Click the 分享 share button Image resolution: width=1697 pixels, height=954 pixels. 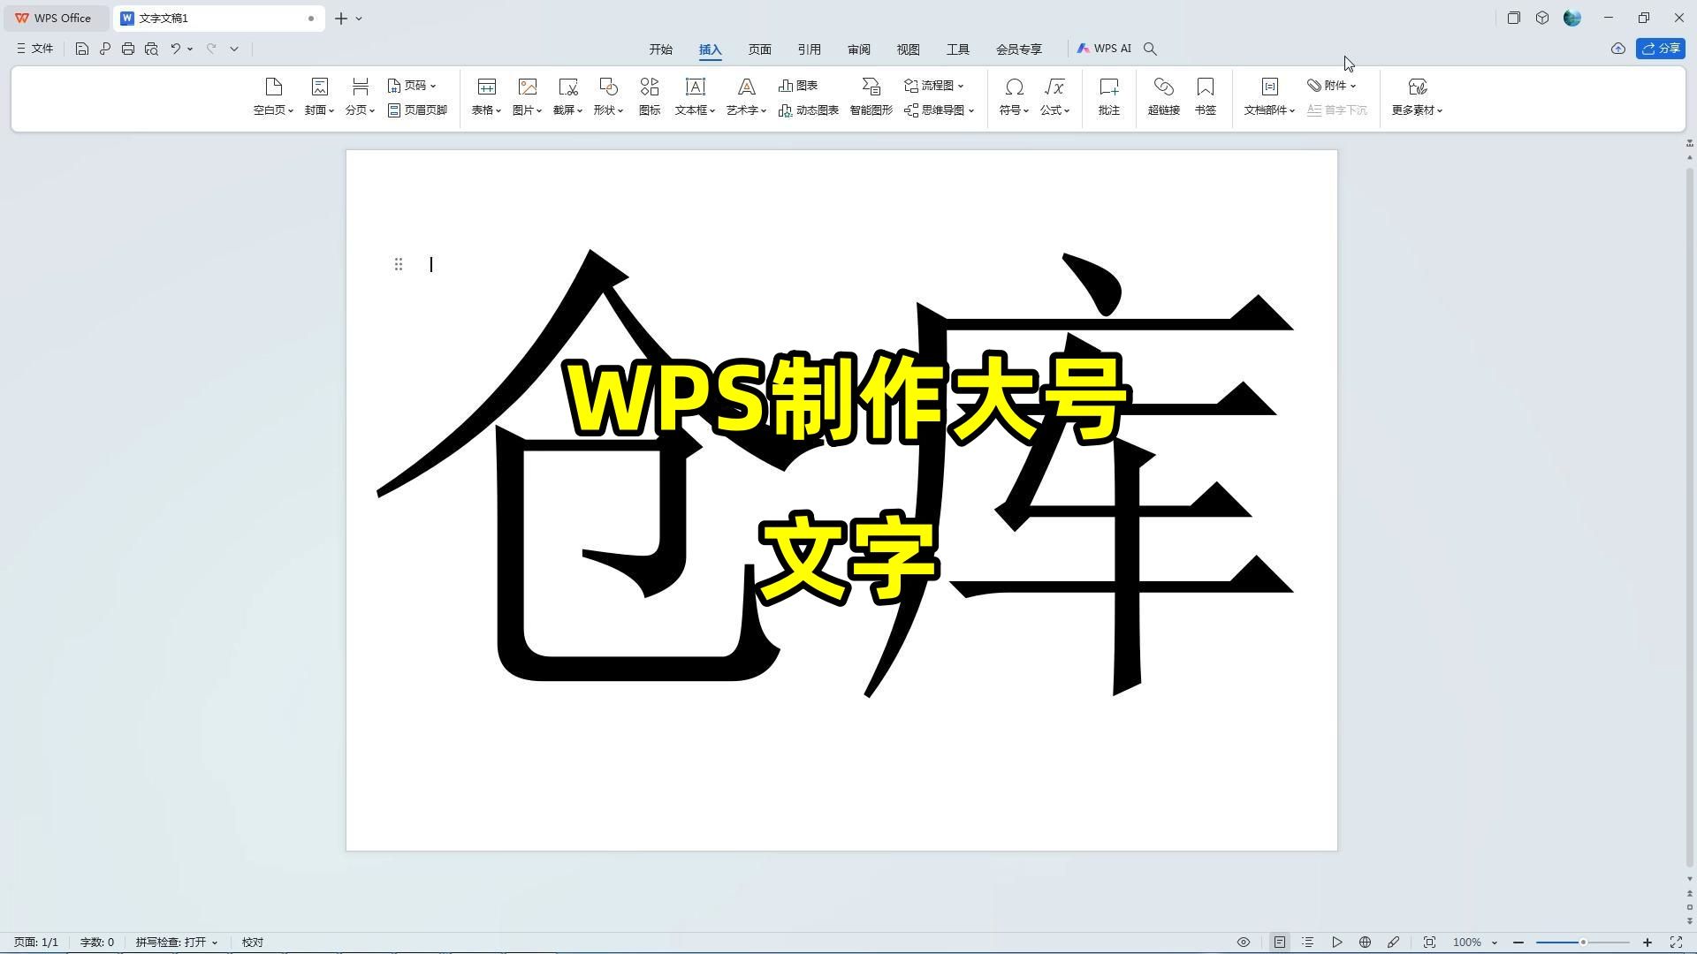[x=1660, y=49]
